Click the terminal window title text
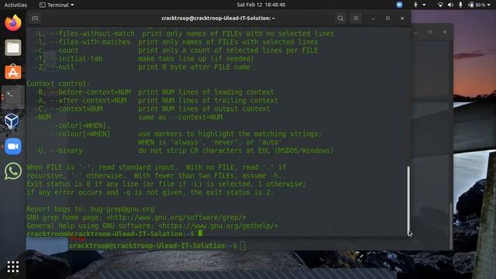496x279 pixels. pyautogui.click(x=219, y=18)
